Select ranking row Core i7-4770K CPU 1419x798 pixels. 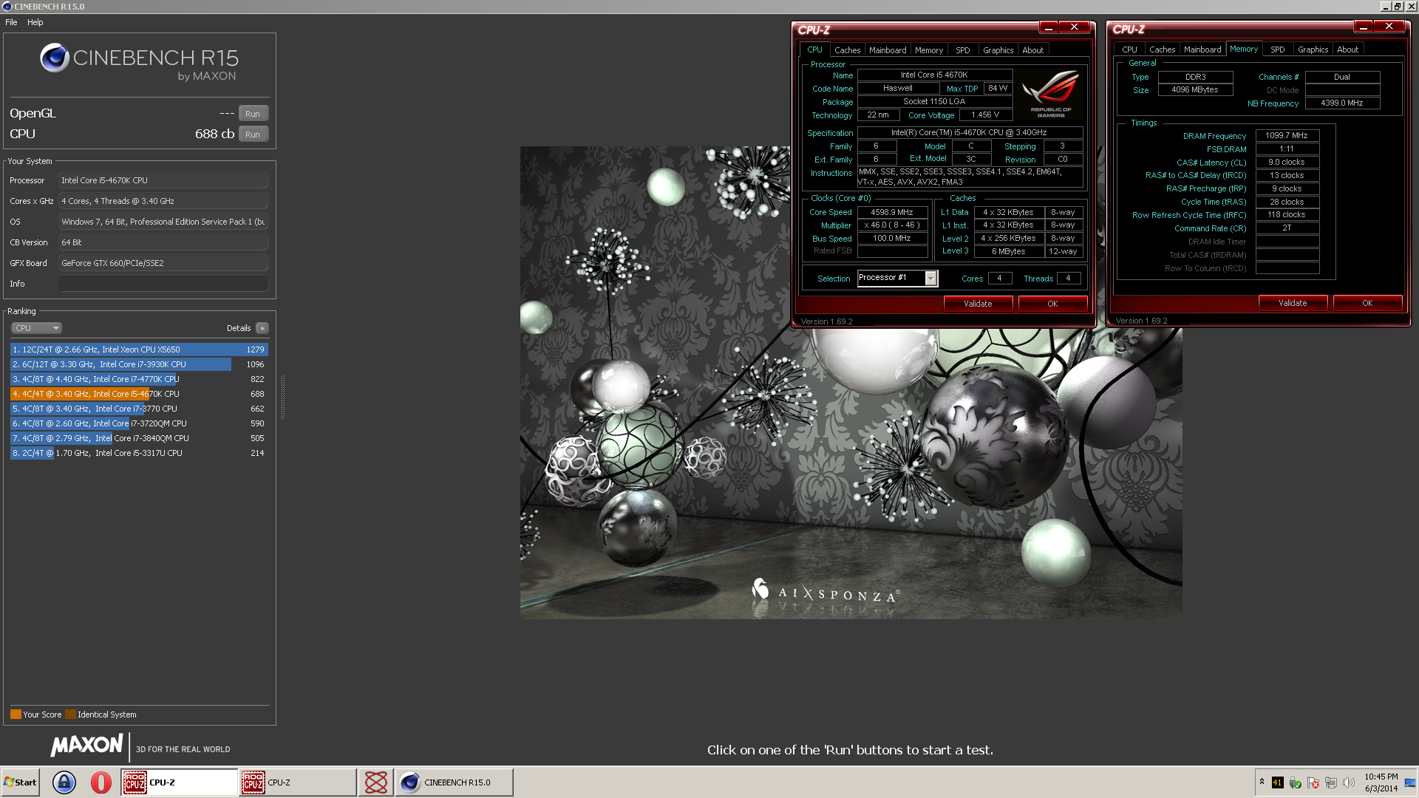point(139,379)
